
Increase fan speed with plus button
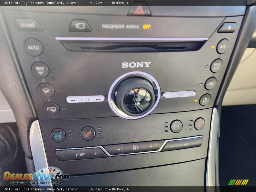pyautogui.click(x=152, y=146)
